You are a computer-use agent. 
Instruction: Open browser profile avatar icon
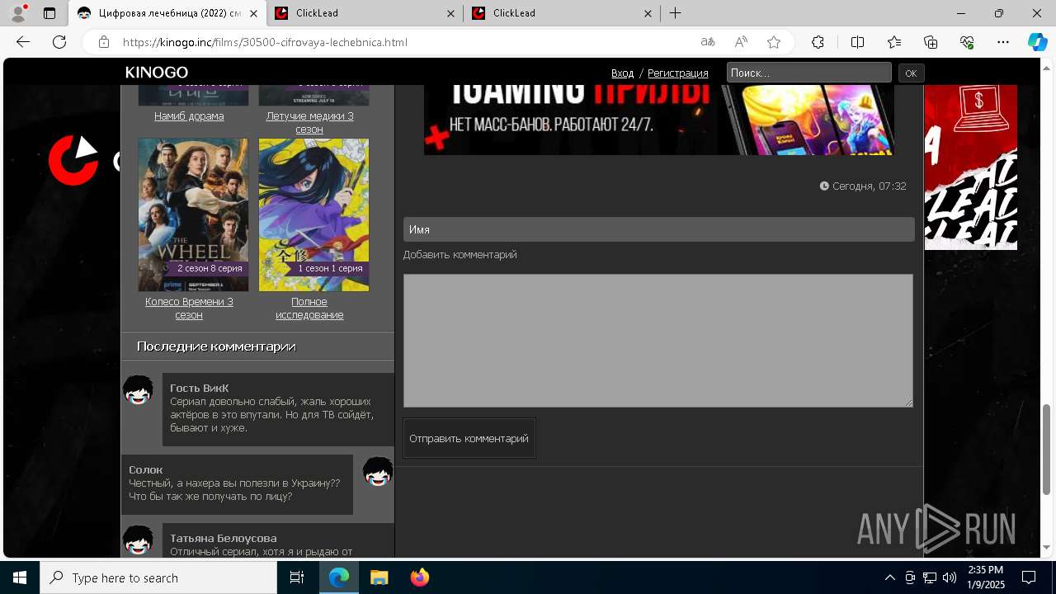17,13
